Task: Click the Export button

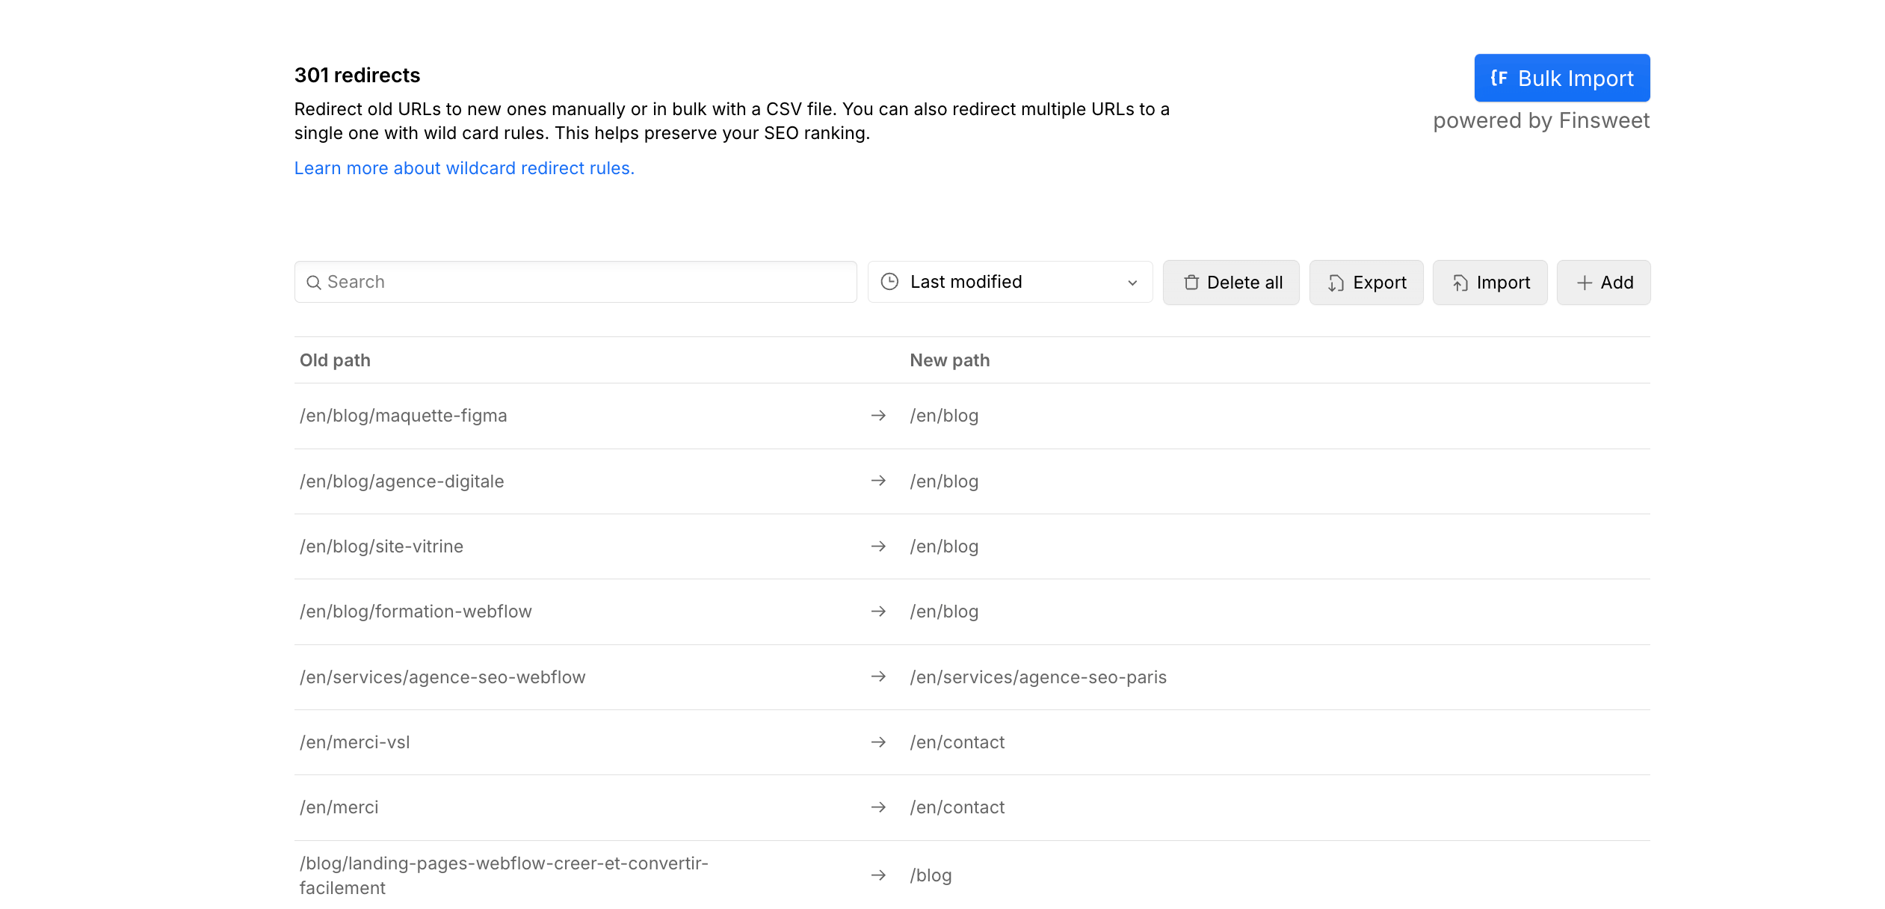Action: 1366,283
